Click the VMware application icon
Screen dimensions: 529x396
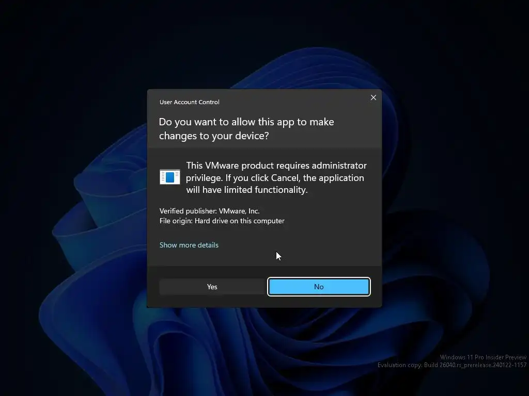click(x=169, y=177)
